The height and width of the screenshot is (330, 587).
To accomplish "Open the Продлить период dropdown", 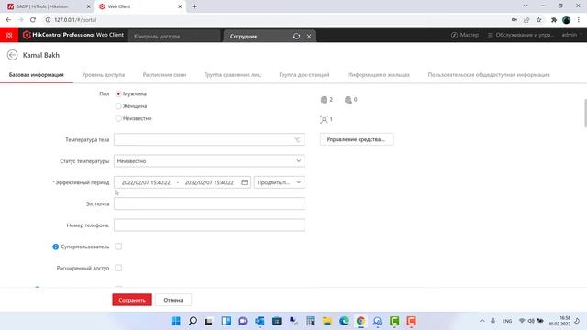I will pyautogui.click(x=279, y=182).
